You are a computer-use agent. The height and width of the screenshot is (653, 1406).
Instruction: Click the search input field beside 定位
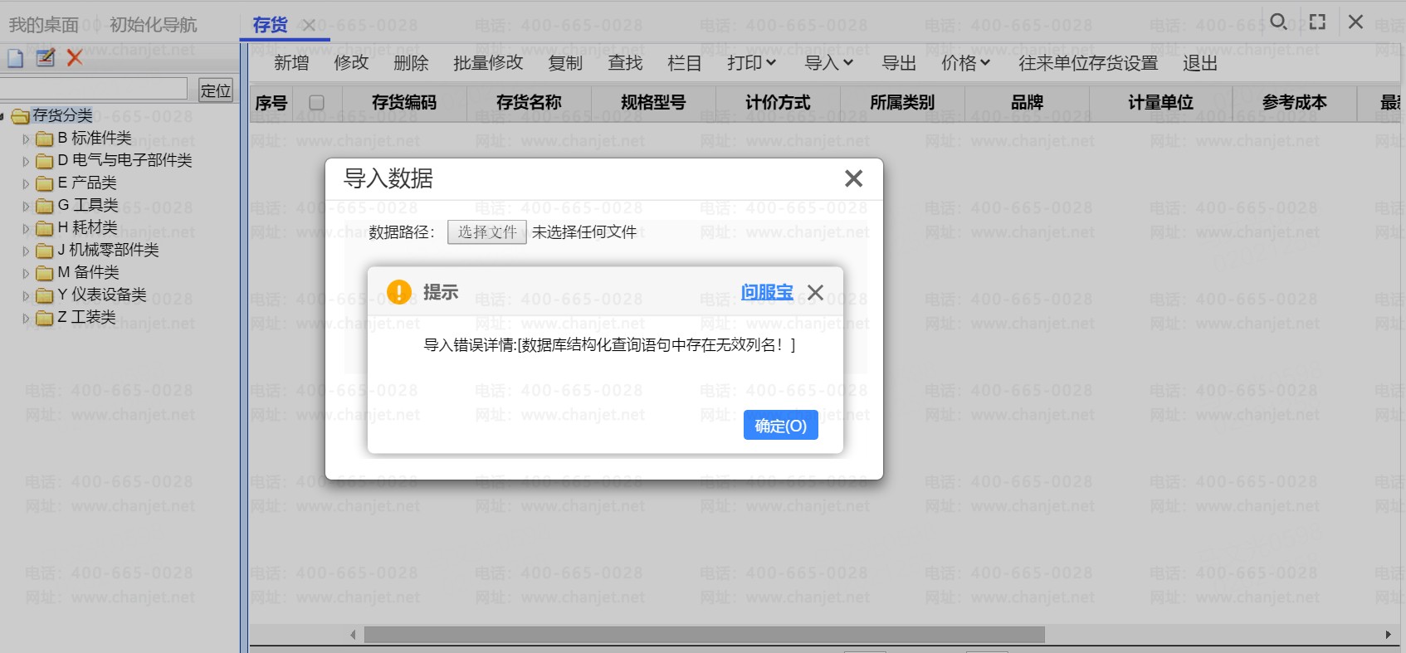93,90
